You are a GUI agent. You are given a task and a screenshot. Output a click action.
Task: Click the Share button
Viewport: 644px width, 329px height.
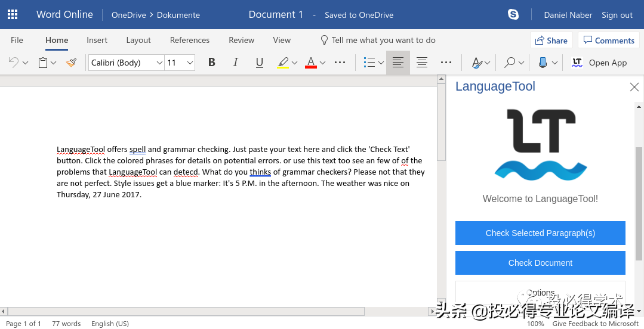(551, 40)
